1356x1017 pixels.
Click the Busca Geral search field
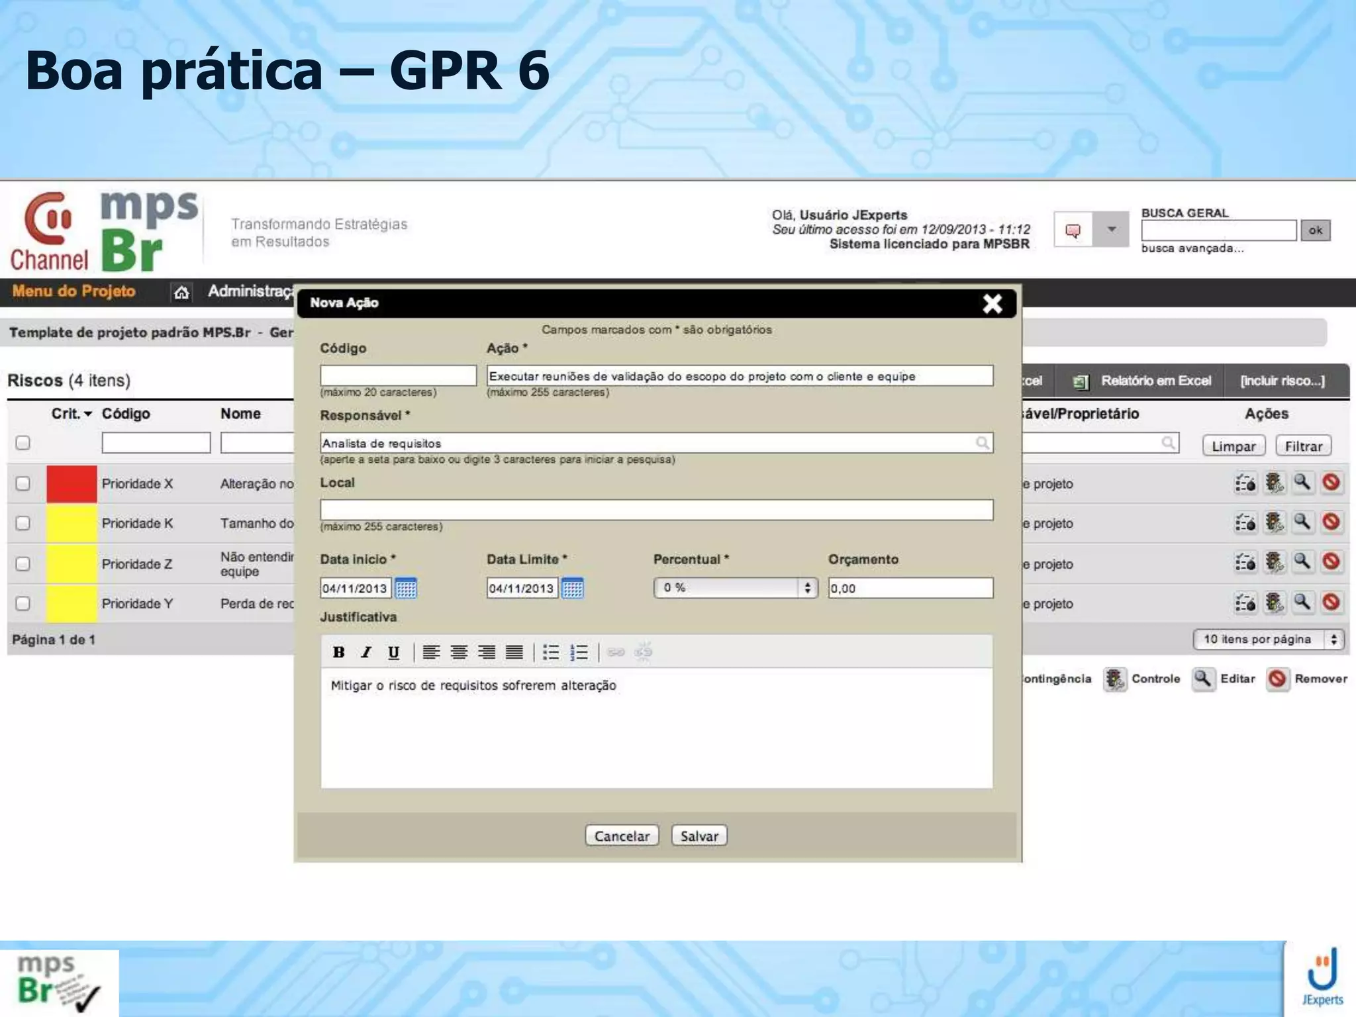(1218, 230)
